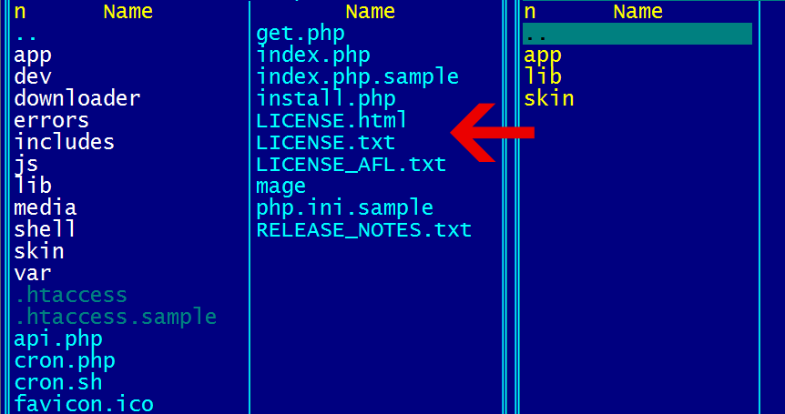Select the yellow skin folder in the right panel
This screenshot has height=414, width=785.
[x=549, y=98]
